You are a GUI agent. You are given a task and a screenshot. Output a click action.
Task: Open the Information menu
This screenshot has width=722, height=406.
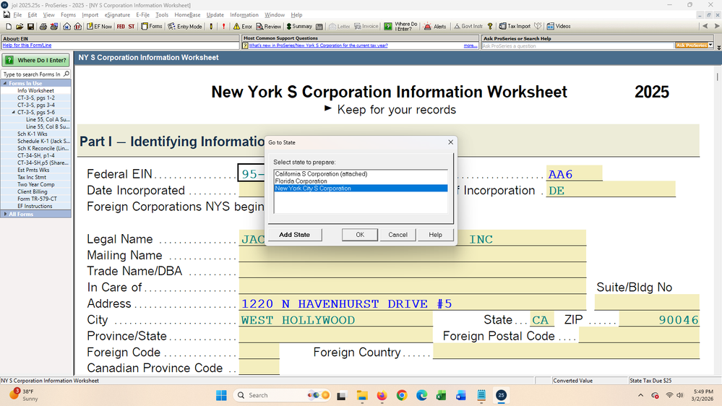244,14
